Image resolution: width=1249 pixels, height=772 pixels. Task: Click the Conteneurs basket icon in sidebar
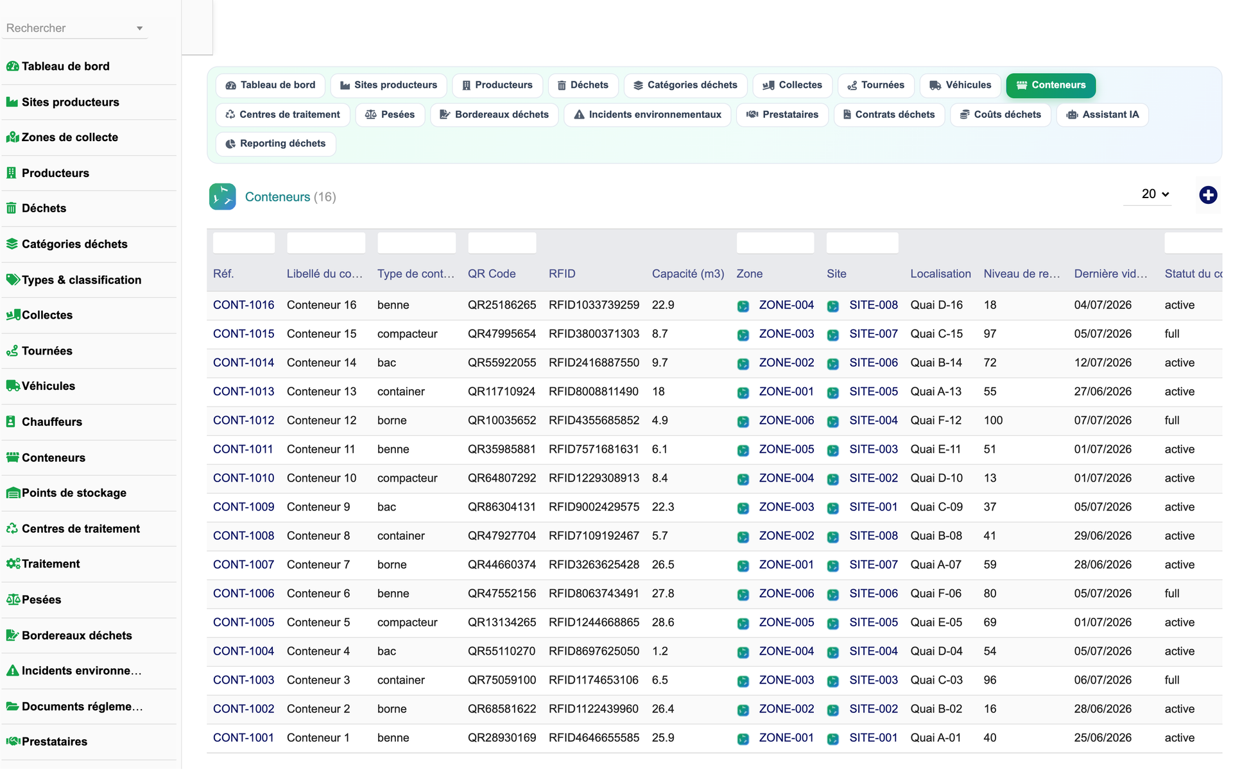12,458
